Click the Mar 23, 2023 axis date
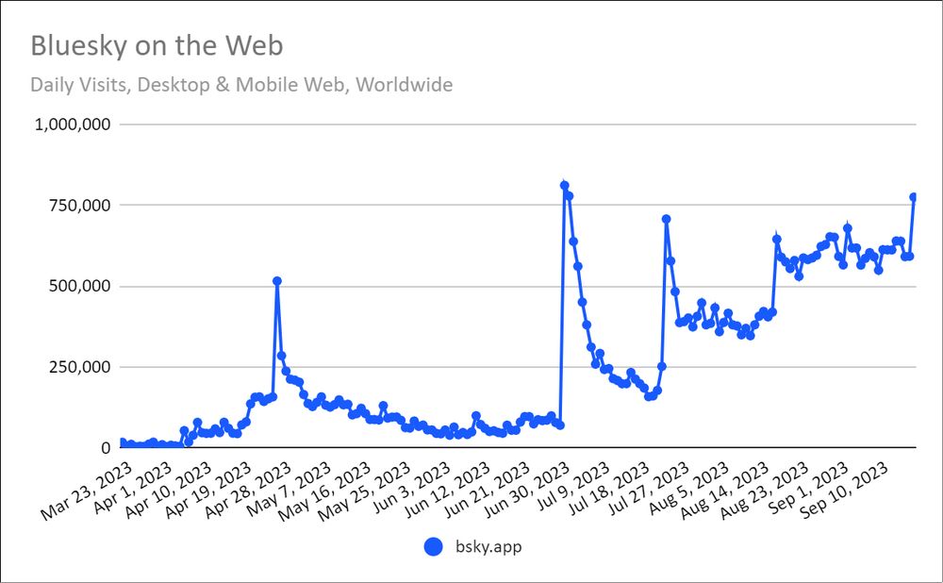The height and width of the screenshot is (583, 943). [87, 491]
